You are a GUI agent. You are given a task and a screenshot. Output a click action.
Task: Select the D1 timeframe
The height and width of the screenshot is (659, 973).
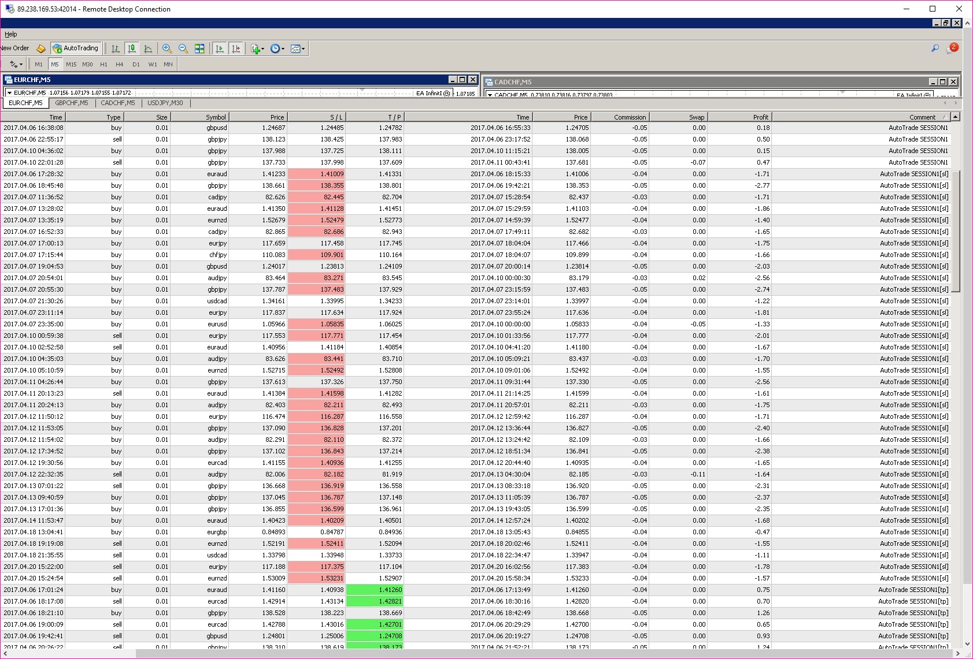tap(136, 64)
